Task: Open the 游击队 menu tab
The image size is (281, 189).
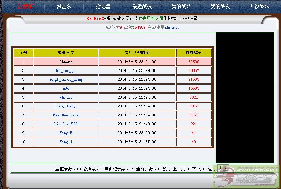Action: point(64,6)
